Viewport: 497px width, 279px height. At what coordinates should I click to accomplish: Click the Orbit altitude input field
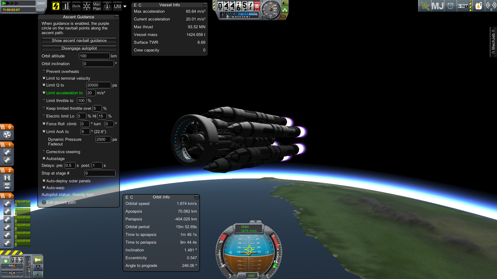pyautogui.click(x=94, y=56)
